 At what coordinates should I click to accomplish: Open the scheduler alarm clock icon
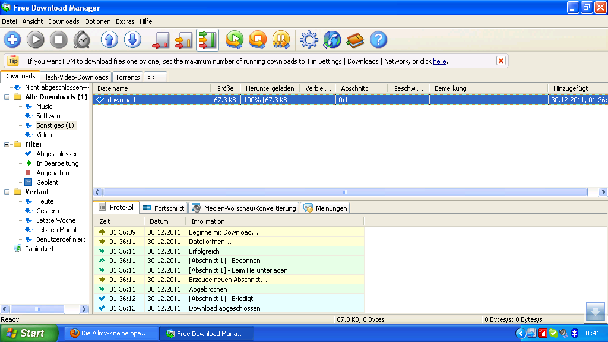pyautogui.click(x=81, y=40)
